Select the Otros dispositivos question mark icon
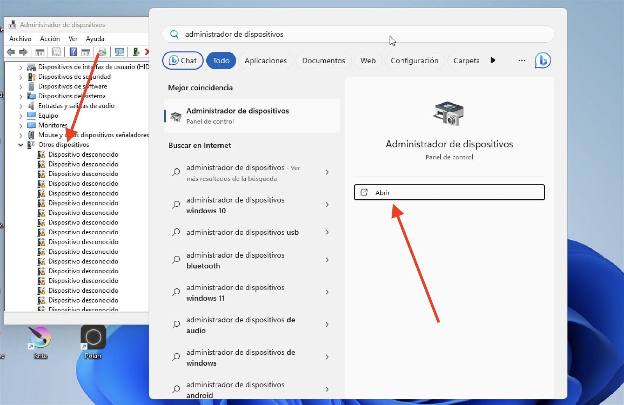The height and width of the screenshot is (405, 624). click(31, 145)
